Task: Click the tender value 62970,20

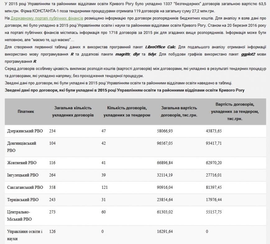Action: [x=214, y=163]
